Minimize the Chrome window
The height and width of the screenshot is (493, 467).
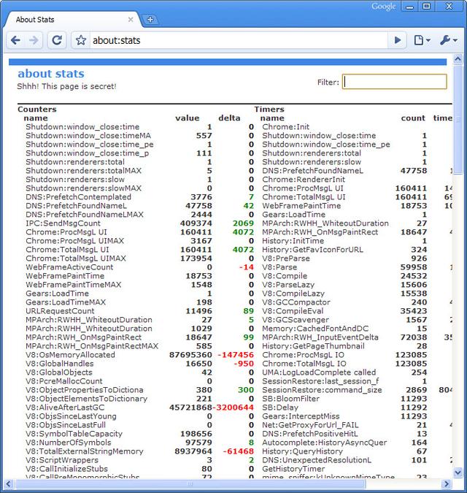[x=411, y=7]
